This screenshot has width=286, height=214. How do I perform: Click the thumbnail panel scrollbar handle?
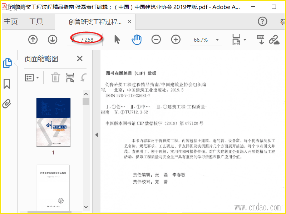(x=86, y=102)
